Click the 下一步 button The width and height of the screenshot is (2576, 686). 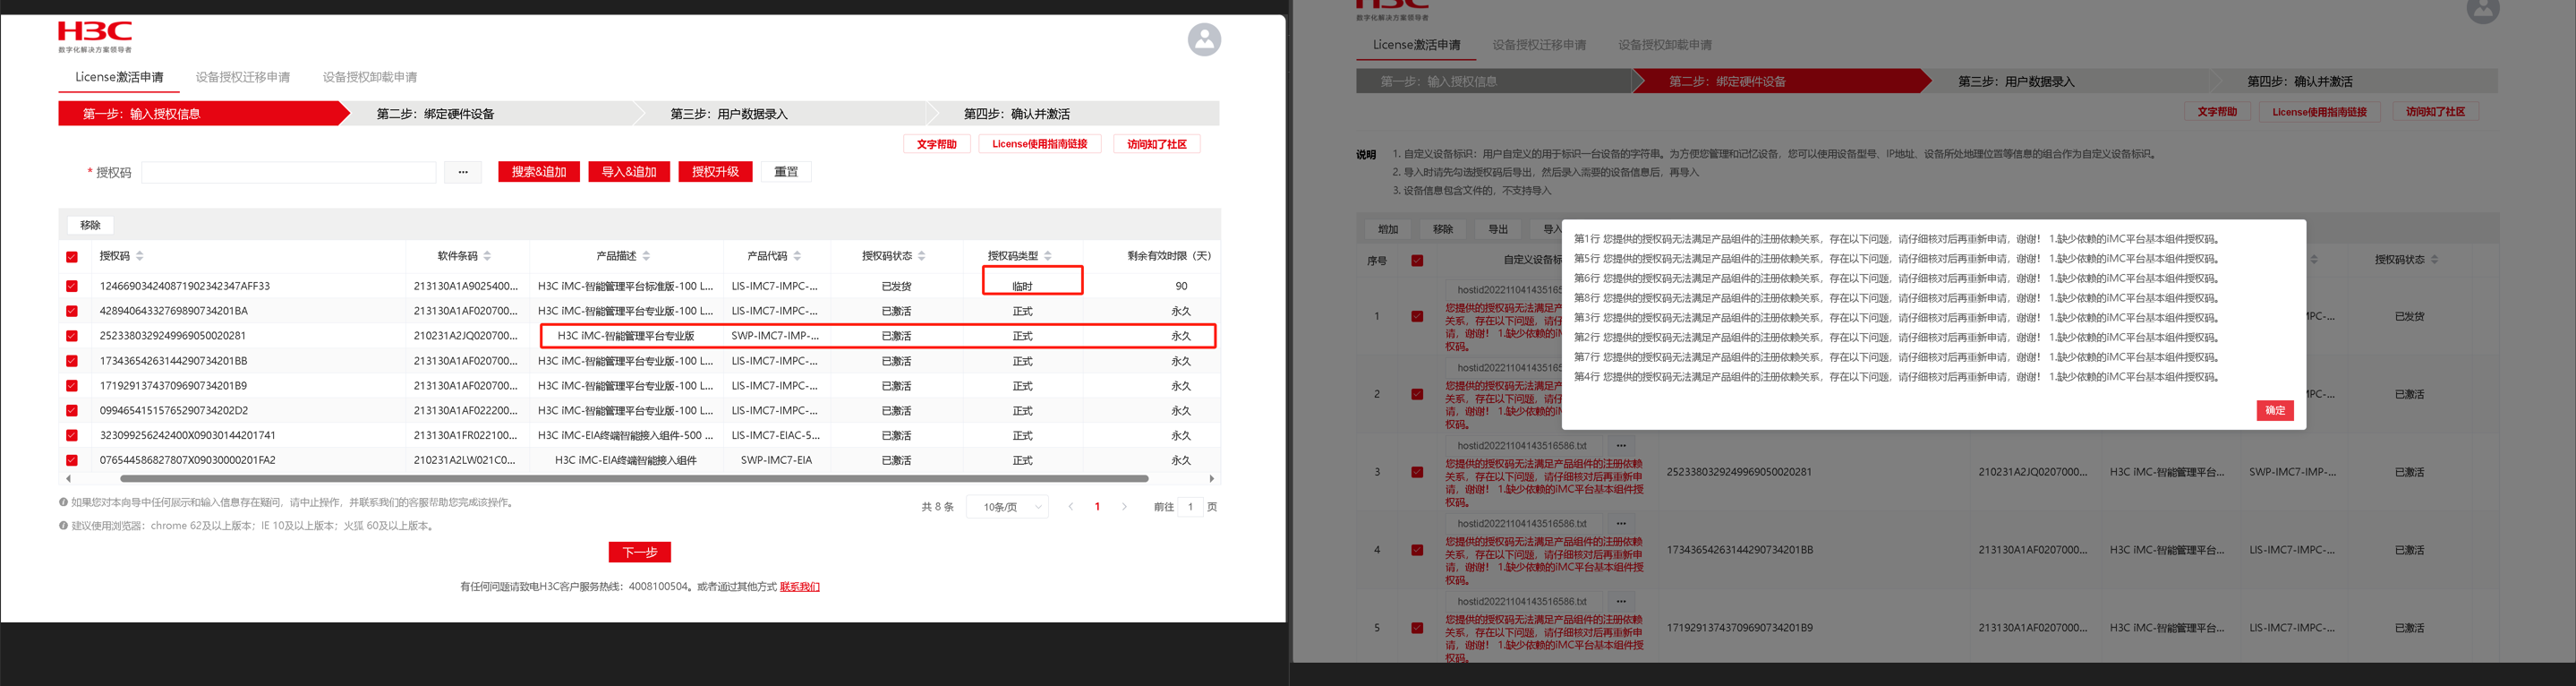[x=640, y=552]
